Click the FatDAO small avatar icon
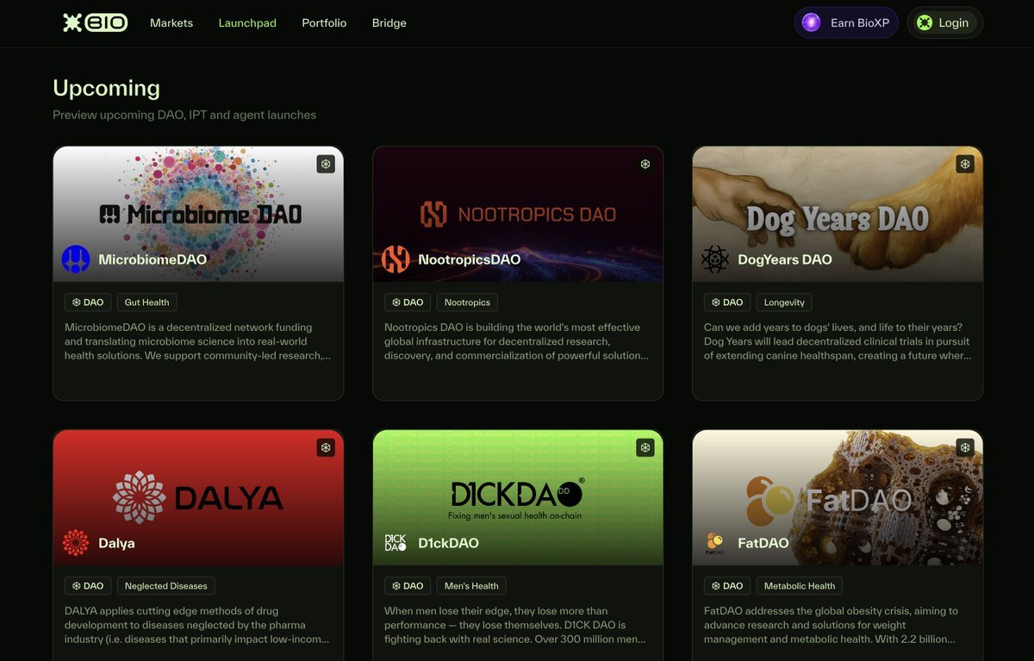1034x661 pixels. pos(715,543)
